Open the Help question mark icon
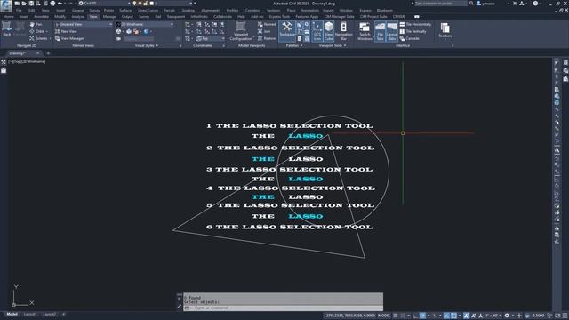This screenshot has width=569, height=320. 535,4
